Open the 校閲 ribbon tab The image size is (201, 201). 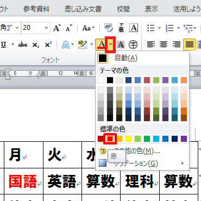point(123,9)
